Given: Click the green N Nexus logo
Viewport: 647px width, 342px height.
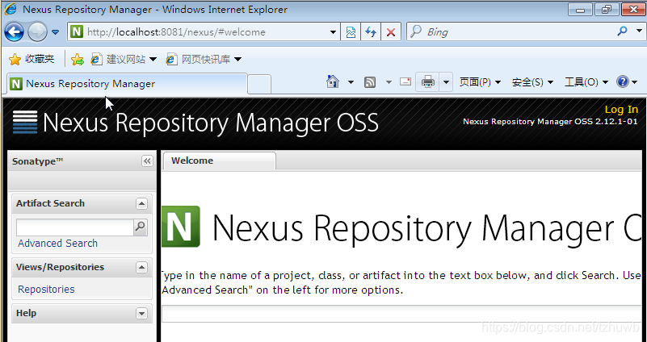Looking at the screenshot, I should click(181, 227).
